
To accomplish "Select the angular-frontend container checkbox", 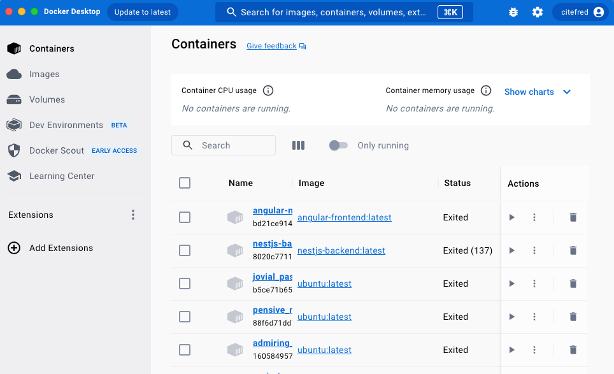I will coord(185,217).
